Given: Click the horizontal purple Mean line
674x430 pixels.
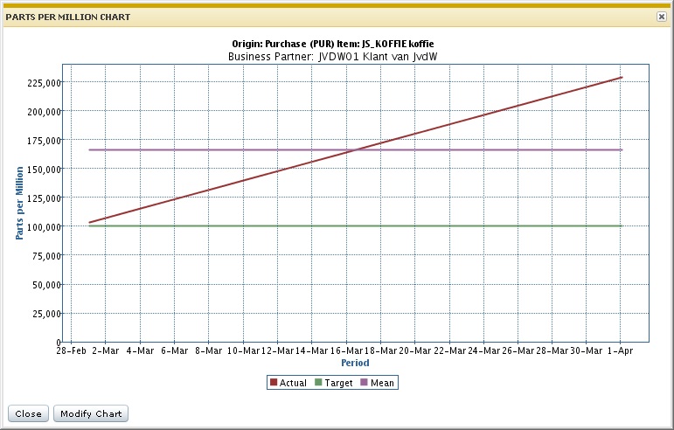Looking at the screenshot, I should pyautogui.click(x=219, y=149).
